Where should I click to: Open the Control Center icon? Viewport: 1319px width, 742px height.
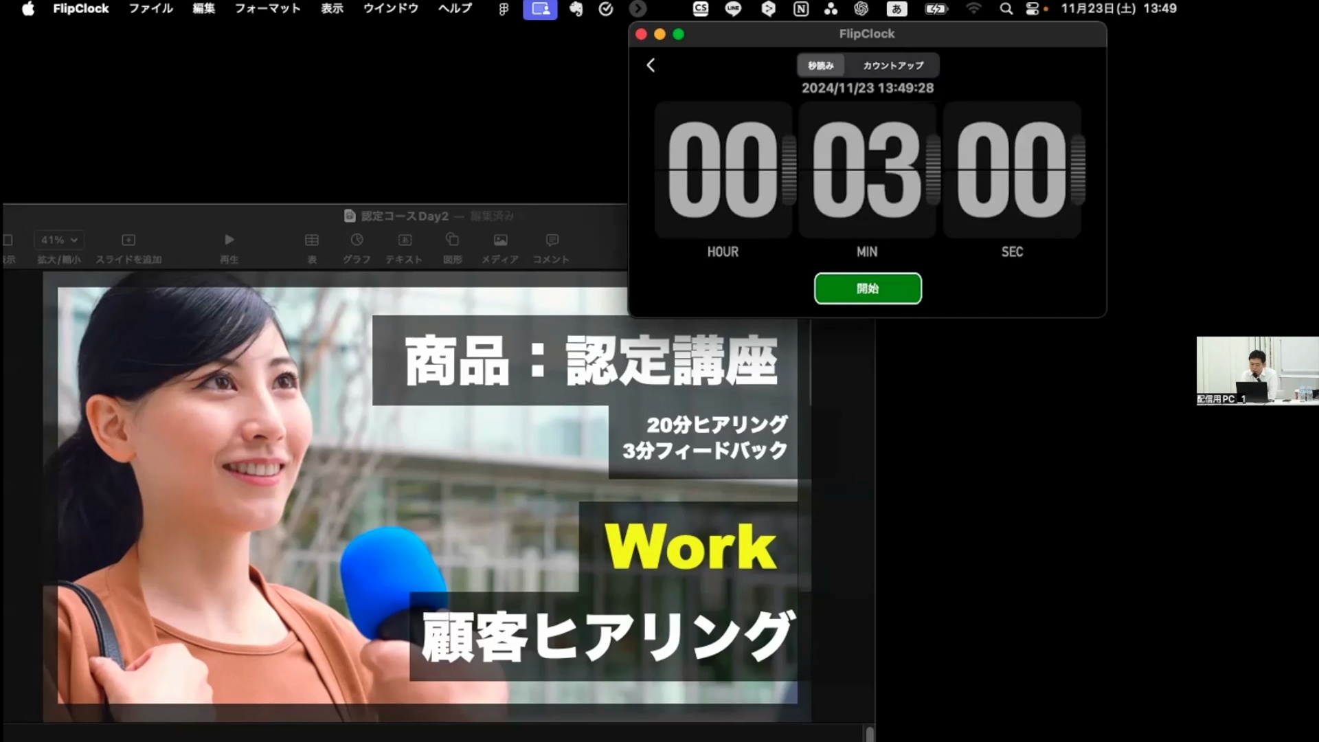coord(1033,9)
